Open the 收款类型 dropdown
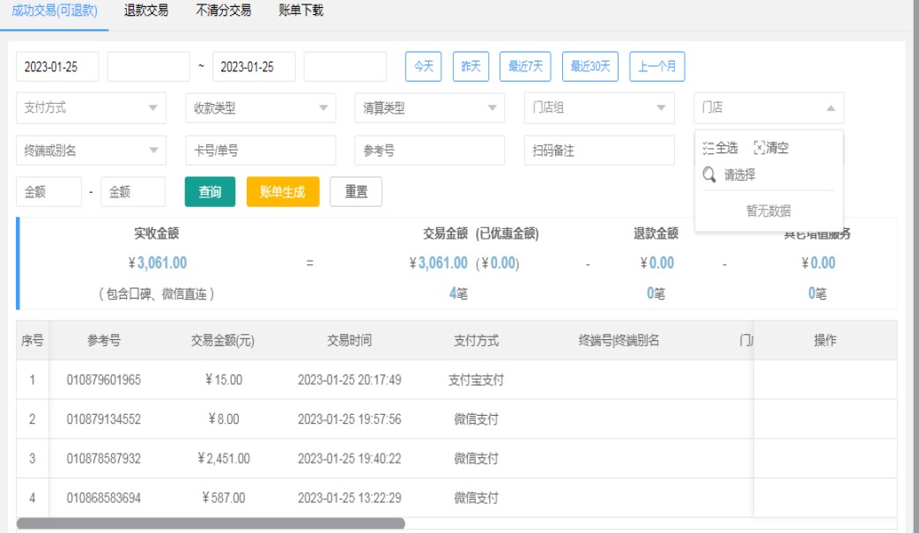919x533 pixels. [x=322, y=108]
